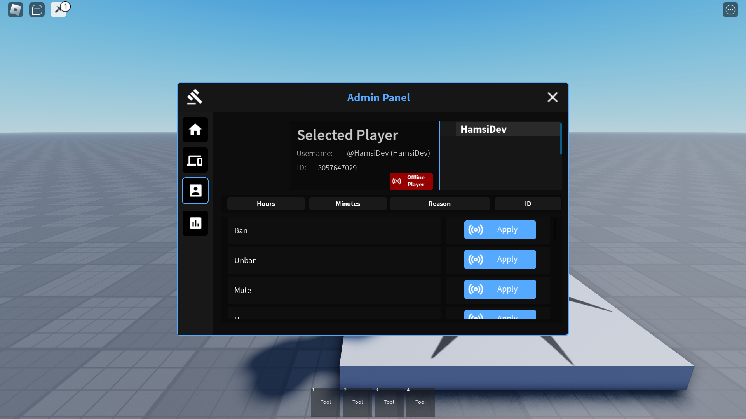The width and height of the screenshot is (746, 419).
Task: Expand the Reason column in action table
Action: [439, 204]
